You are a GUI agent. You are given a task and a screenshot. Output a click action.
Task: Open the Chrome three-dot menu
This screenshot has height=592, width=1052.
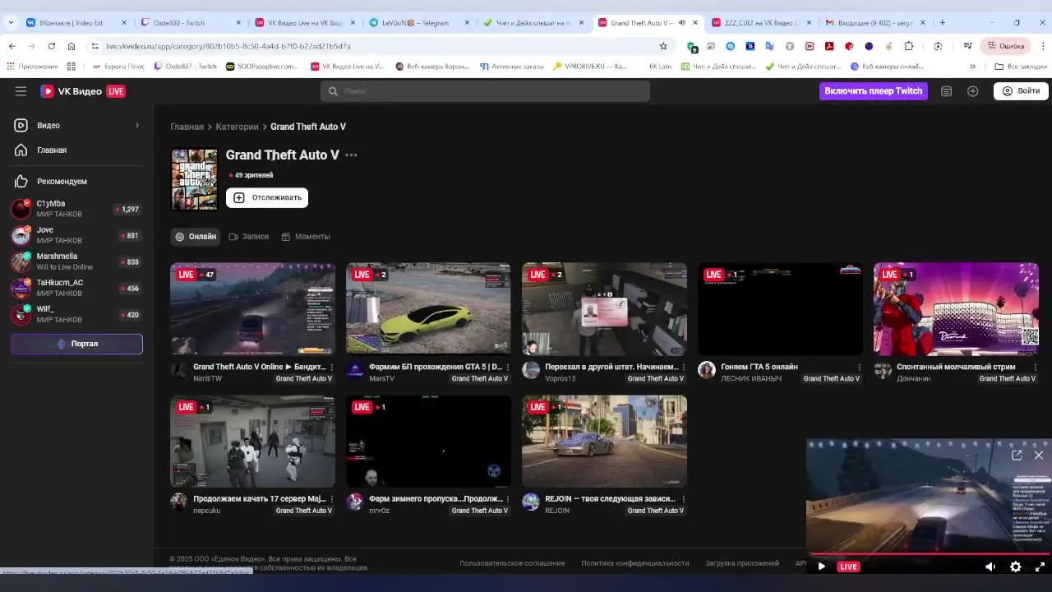click(x=1044, y=46)
